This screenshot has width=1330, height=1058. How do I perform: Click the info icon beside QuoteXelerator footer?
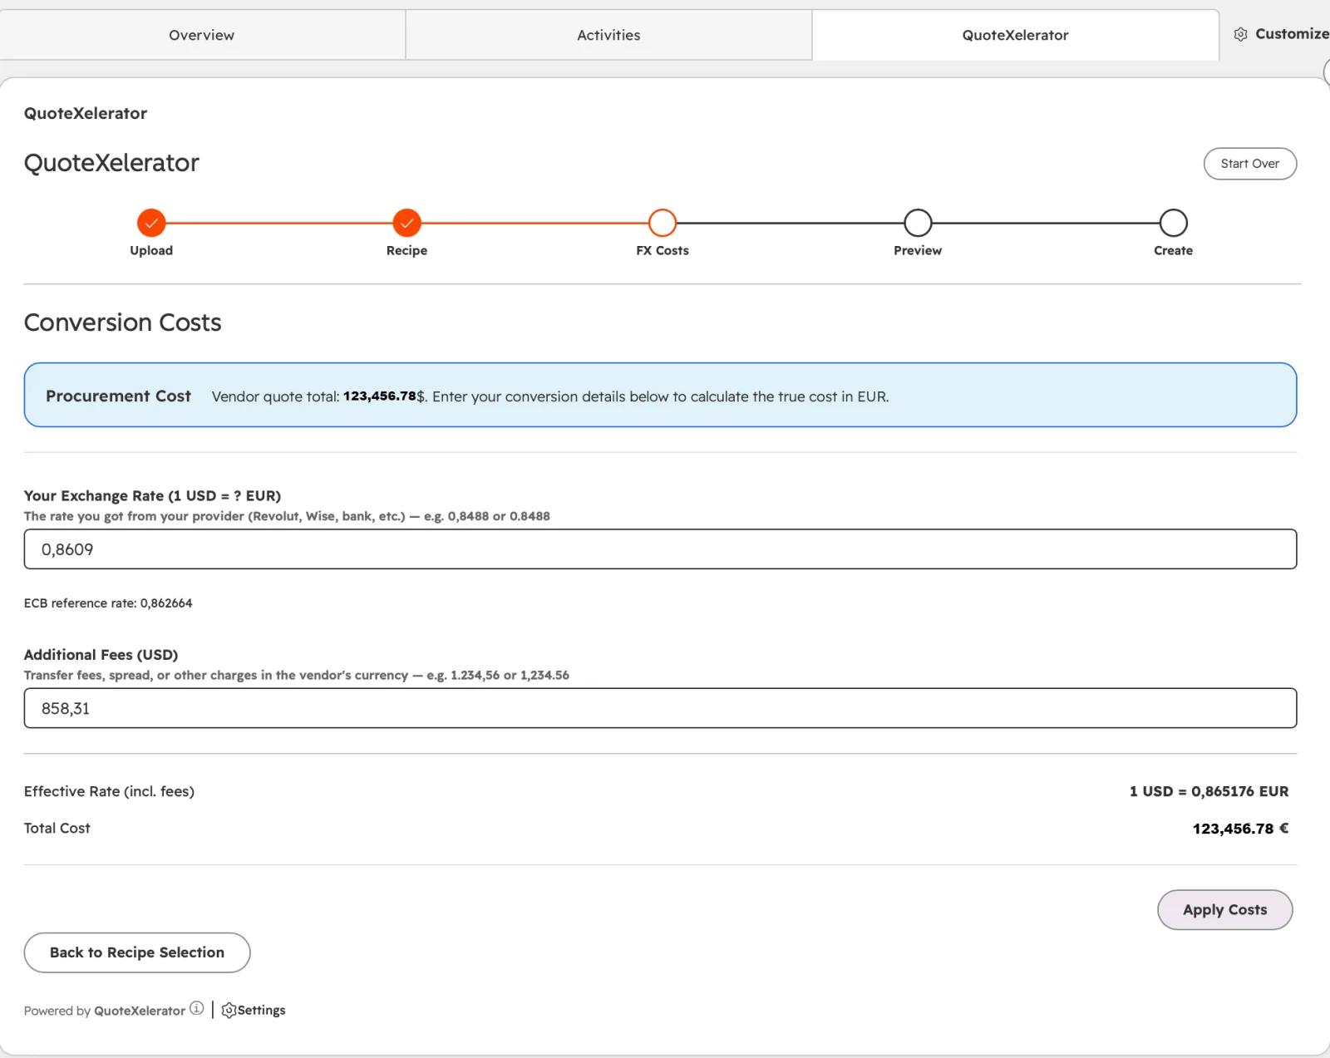(196, 1008)
